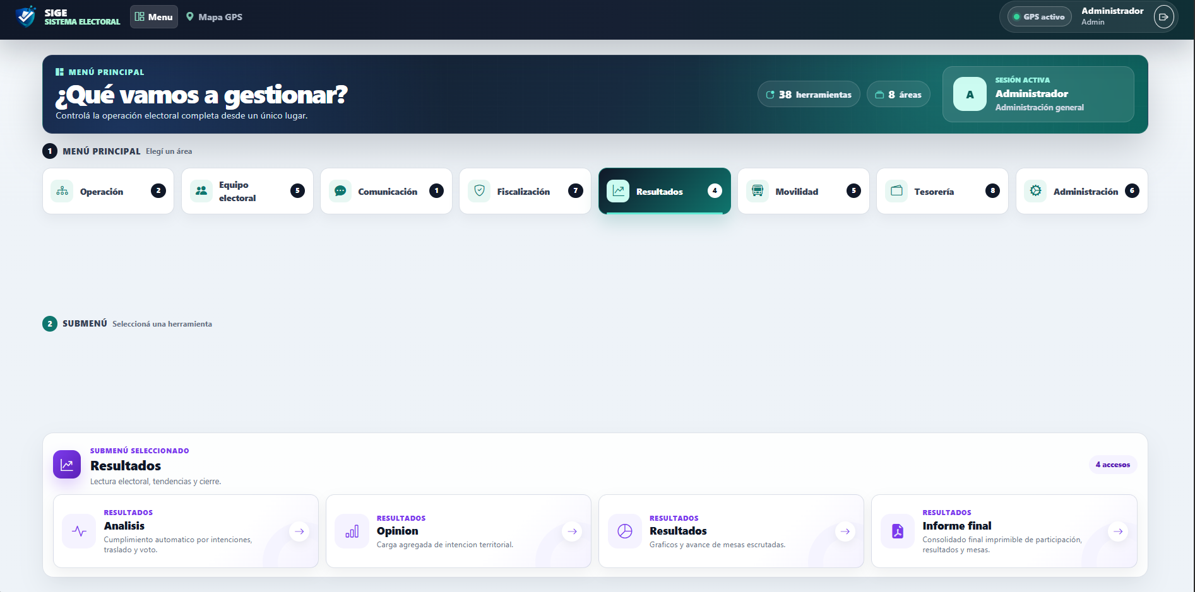Open the Menu button in top bar
This screenshot has height=592, width=1195.
click(x=154, y=17)
